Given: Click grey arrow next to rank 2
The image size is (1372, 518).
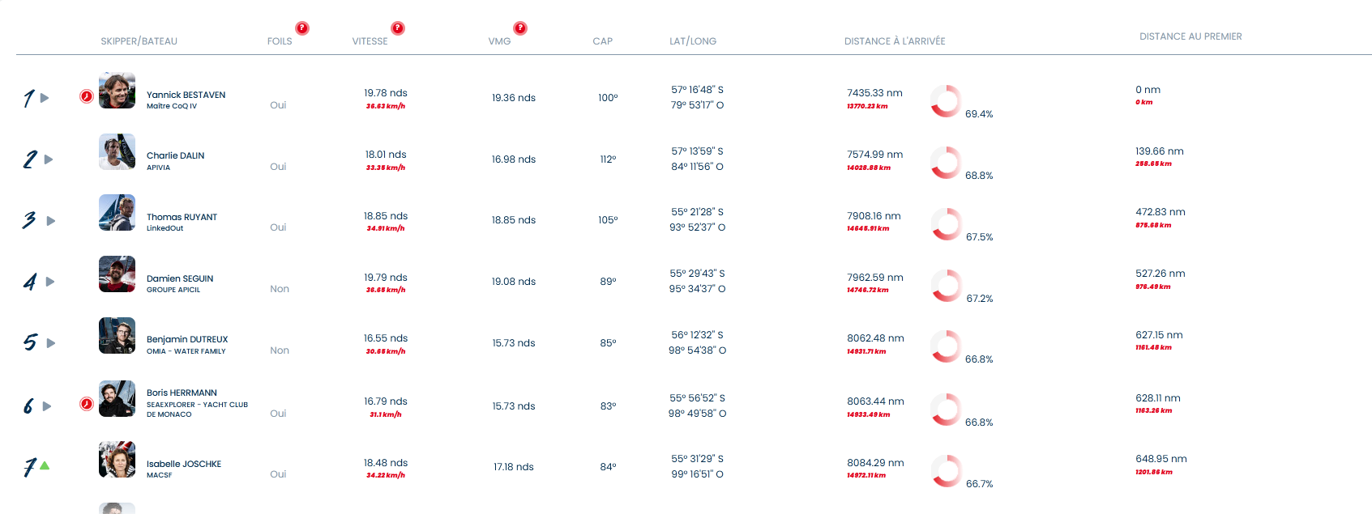Looking at the screenshot, I should 49,159.
